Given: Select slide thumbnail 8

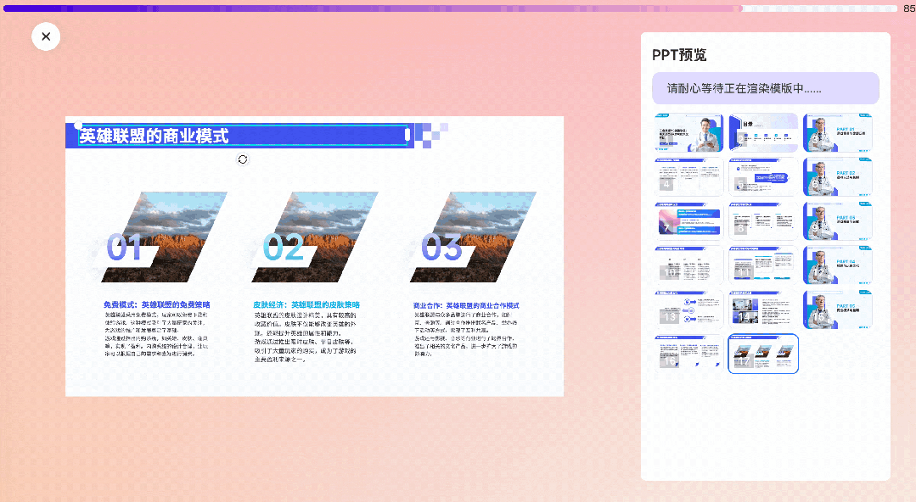Looking at the screenshot, I should [x=763, y=221].
